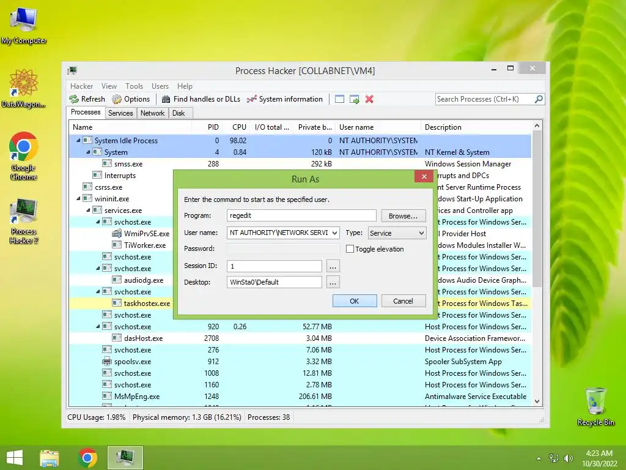Click the red X kill window icon
The height and width of the screenshot is (470, 626).
[369, 99]
